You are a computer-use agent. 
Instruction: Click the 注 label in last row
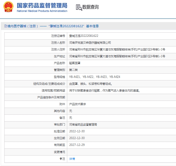pos(64,159)
